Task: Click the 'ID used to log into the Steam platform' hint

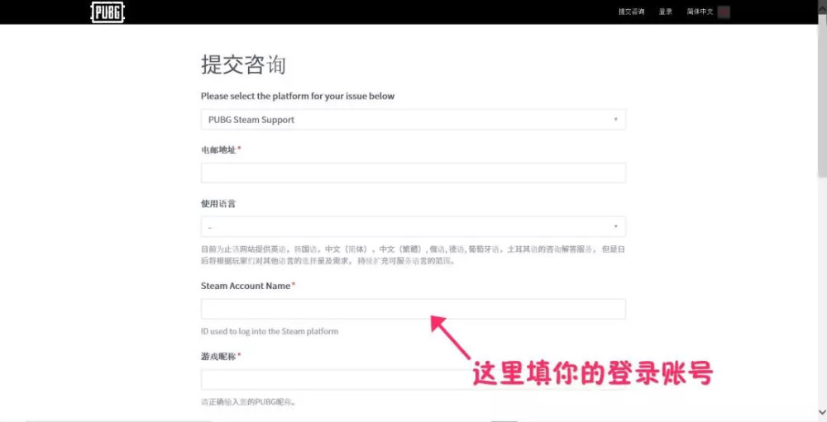Action: coord(270,331)
